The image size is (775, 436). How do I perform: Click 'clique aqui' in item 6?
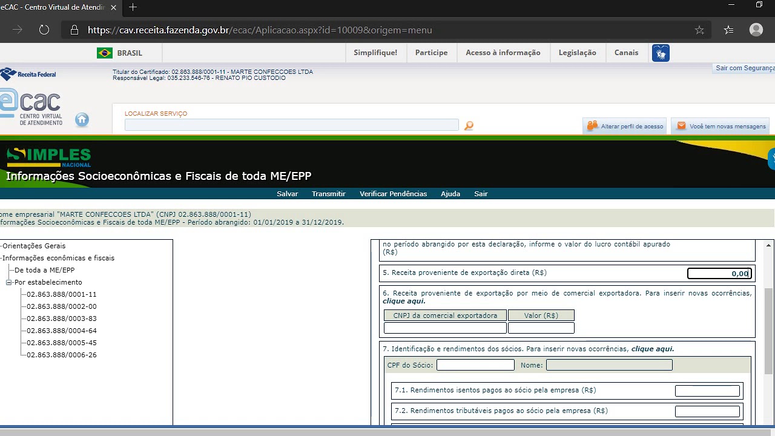404,301
